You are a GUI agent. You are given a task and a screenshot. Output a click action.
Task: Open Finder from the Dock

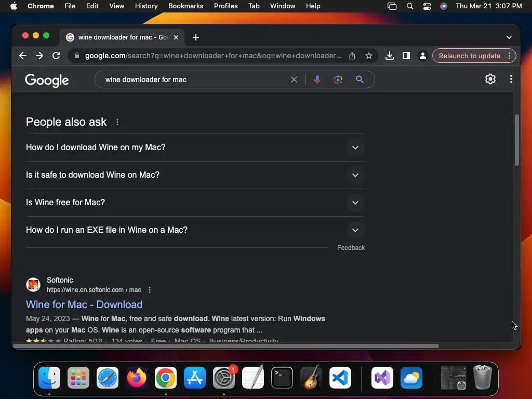(49, 378)
